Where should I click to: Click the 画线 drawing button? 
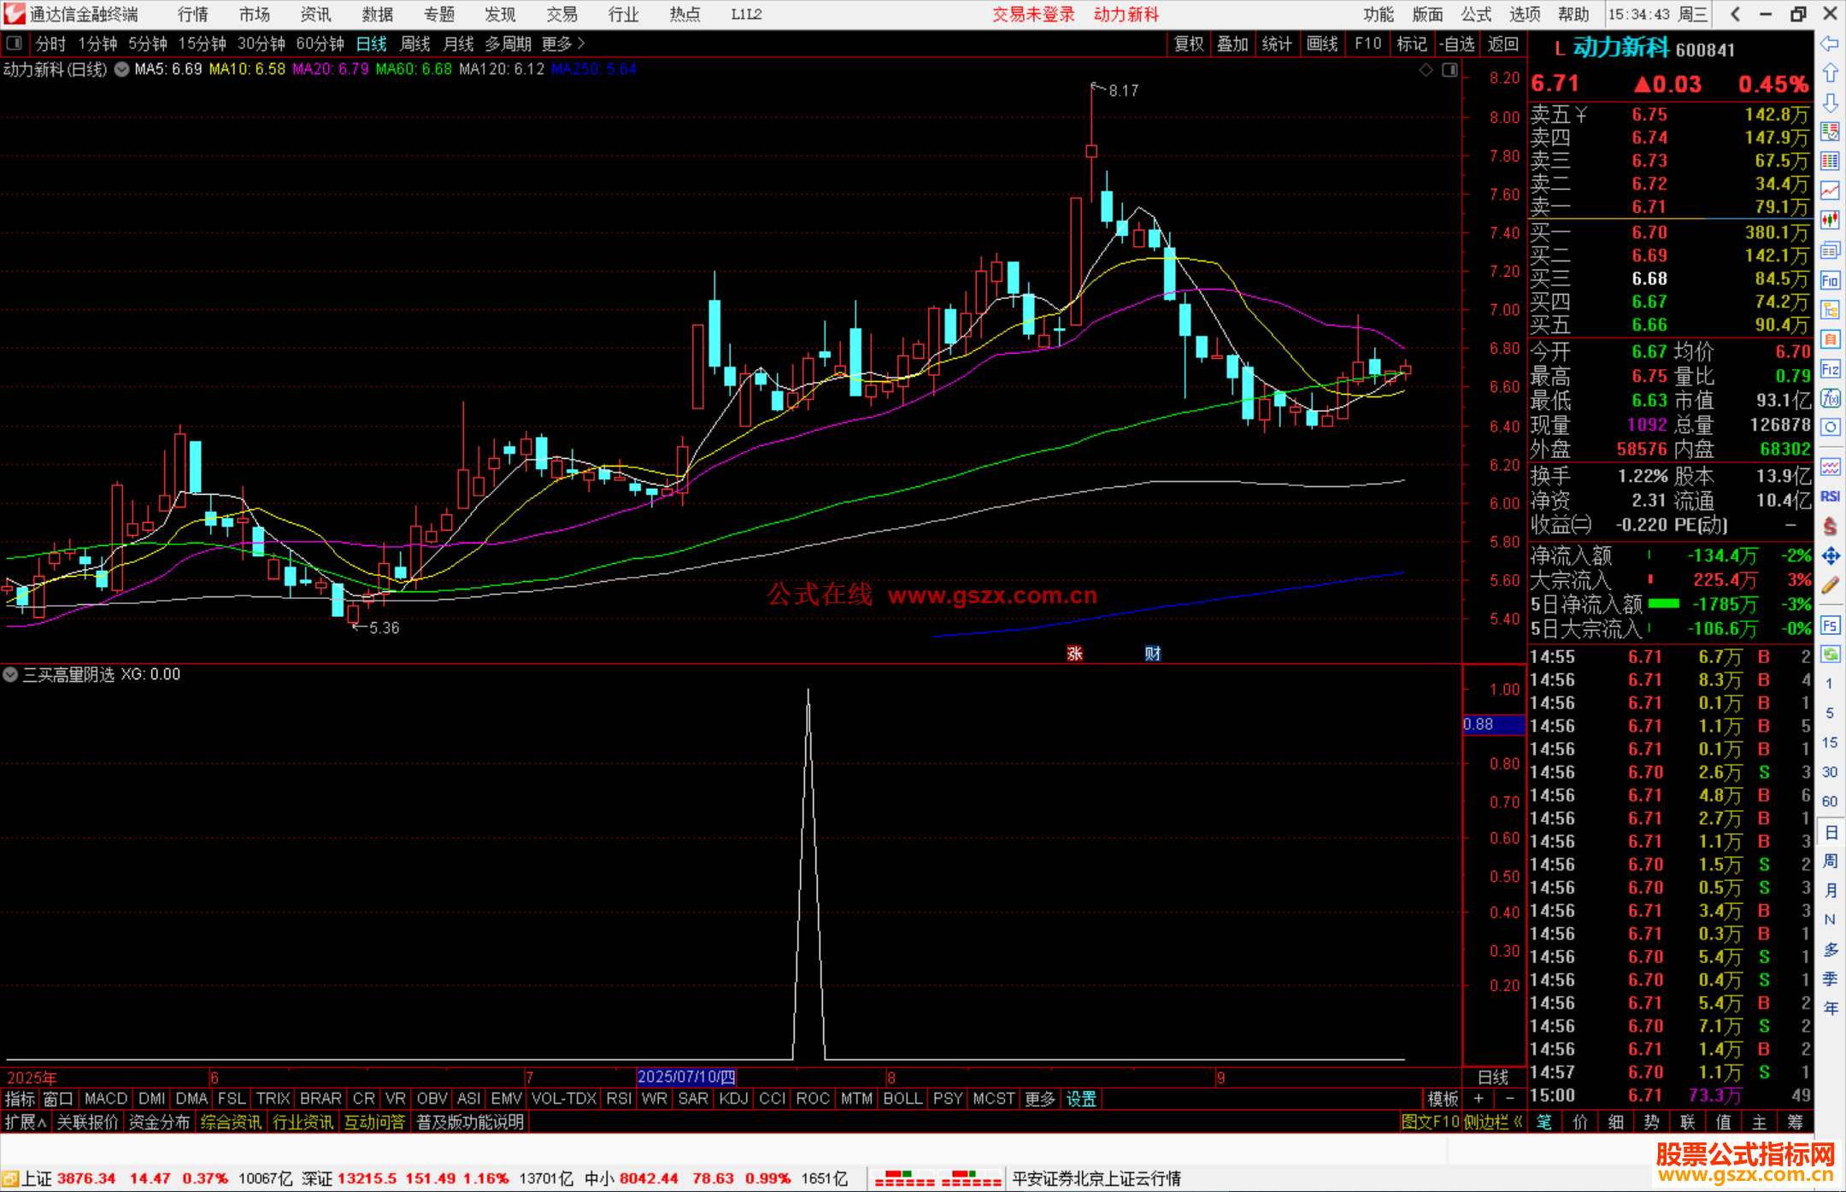pyautogui.click(x=1322, y=44)
